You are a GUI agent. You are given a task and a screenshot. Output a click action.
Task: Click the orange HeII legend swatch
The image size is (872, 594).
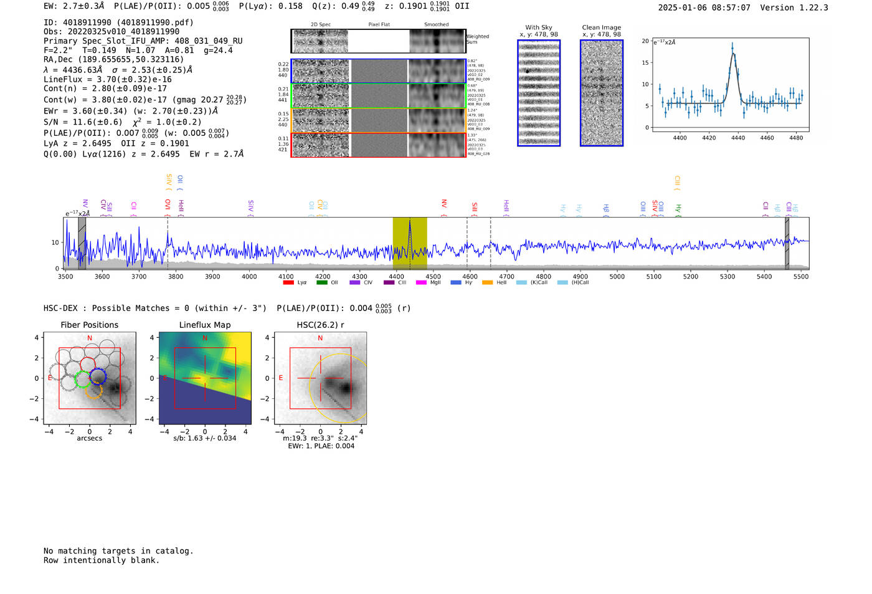click(x=487, y=283)
